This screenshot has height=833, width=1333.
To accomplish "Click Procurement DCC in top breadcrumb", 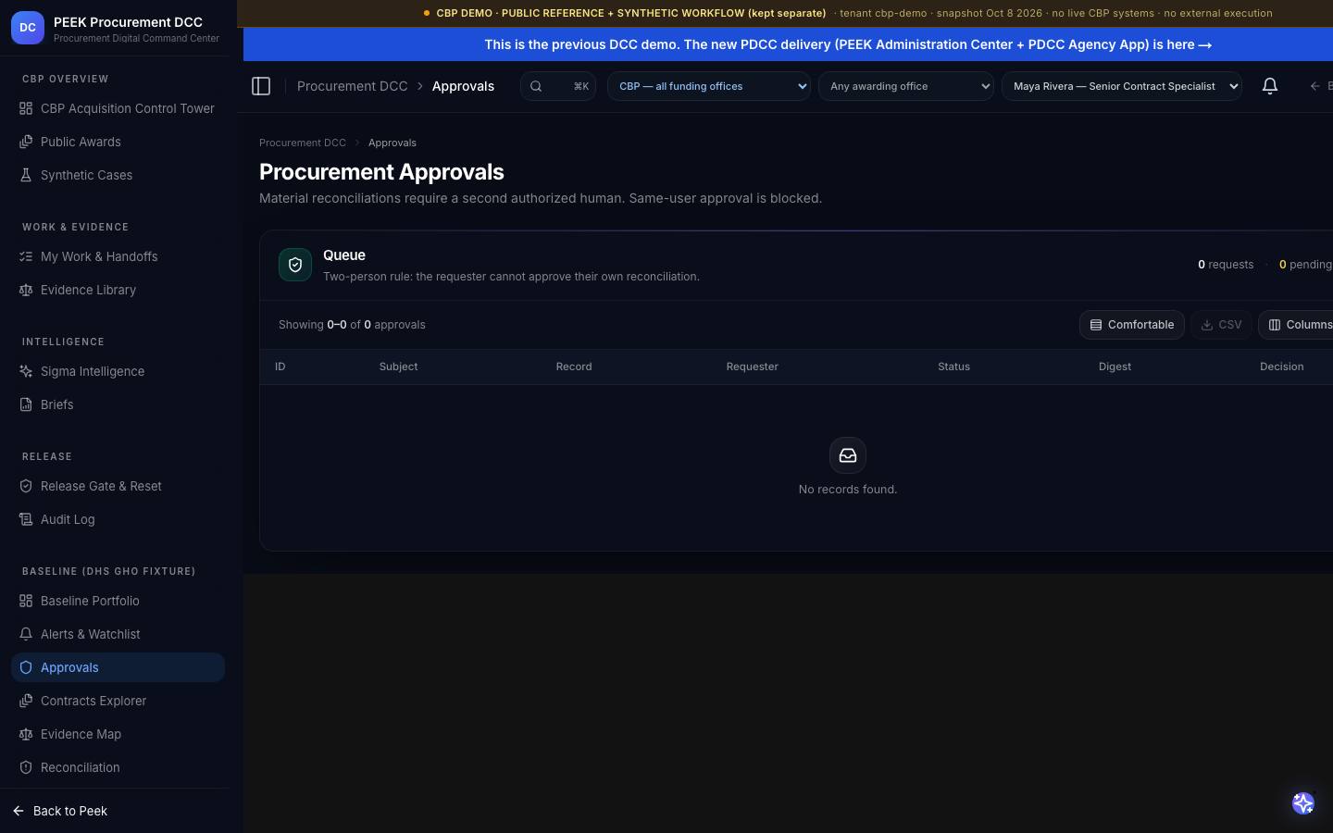I will [x=352, y=86].
